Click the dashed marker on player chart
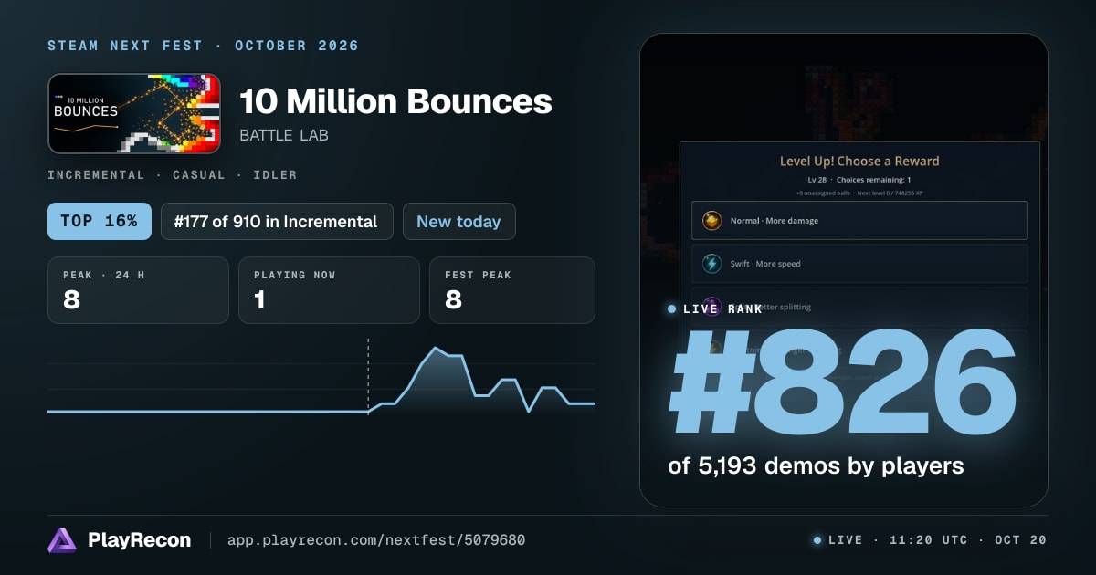This screenshot has width=1096, height=575. click(x=368, y=375)
